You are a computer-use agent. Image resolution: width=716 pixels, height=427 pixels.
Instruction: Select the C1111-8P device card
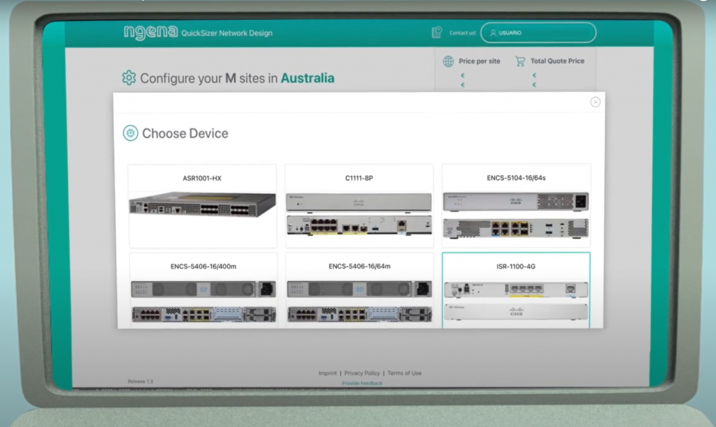359,206
